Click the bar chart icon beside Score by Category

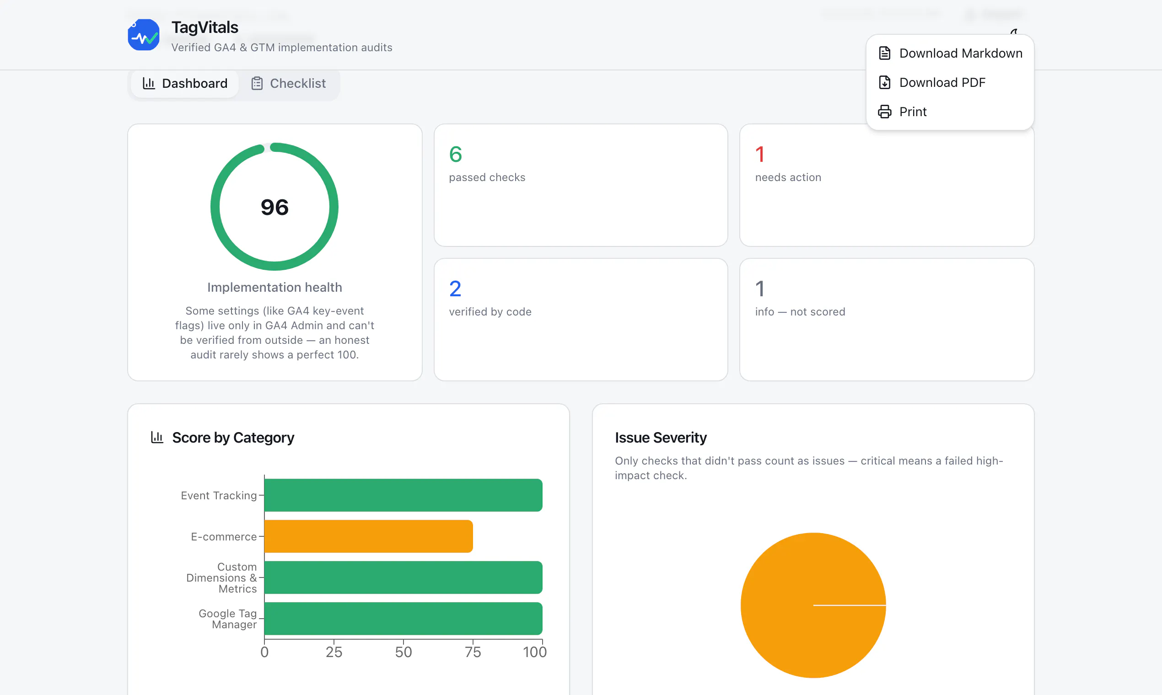pyautogui.click(x=157, y=438)
